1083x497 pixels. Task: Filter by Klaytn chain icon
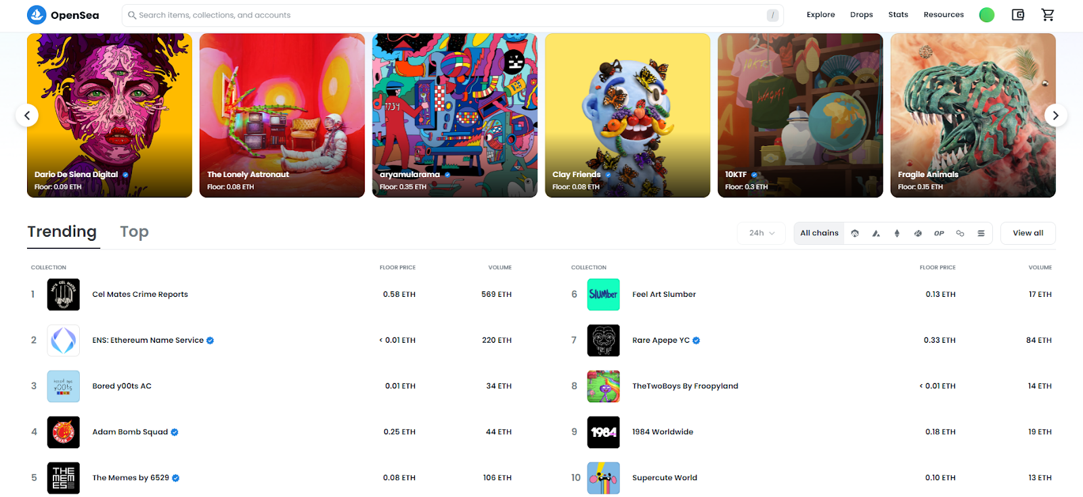pyautogui.click(x=918, y=233)
